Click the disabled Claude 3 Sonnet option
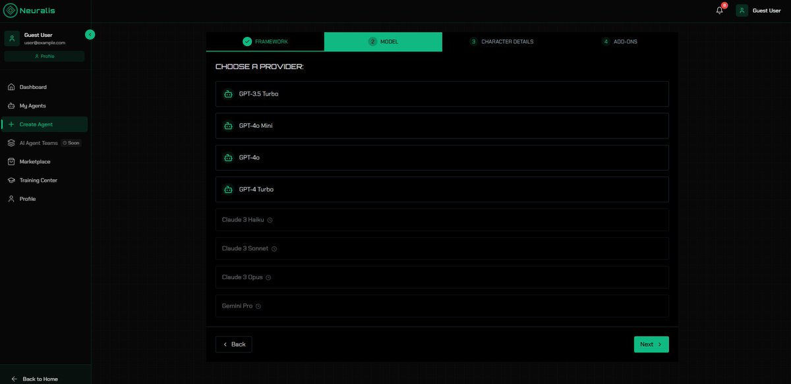Viewport: 791px width, 384px height. coord(442,248)
